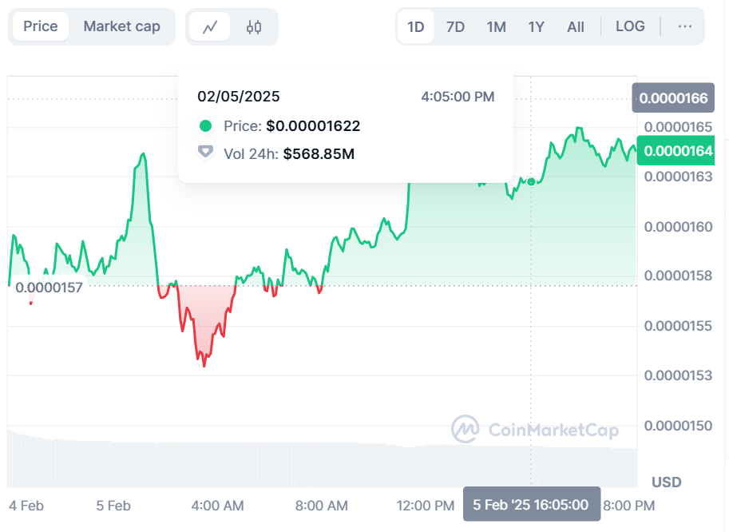Click the Vol 24h shield icon
Viewport: 729px width, 532px height.
pyautogui.click(x=206, y=152)
